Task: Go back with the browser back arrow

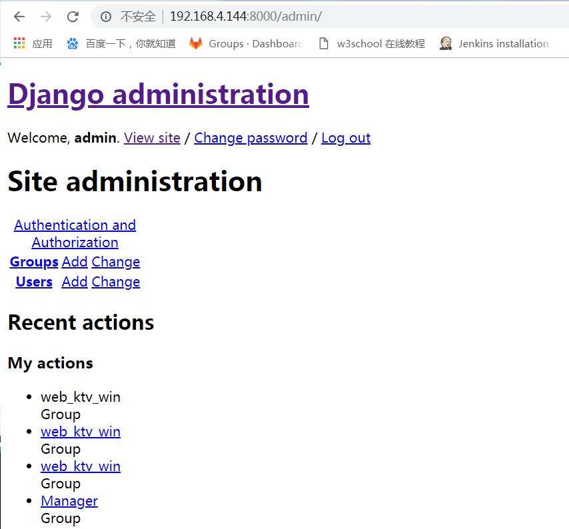Action: pos(19,17)
